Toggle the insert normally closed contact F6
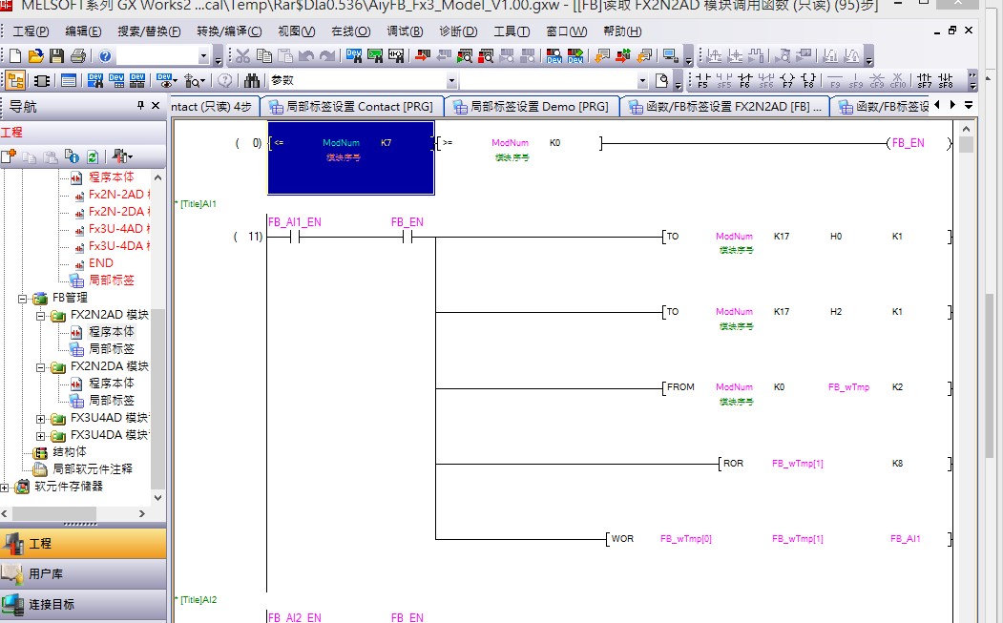 click(x=745, y=81)
